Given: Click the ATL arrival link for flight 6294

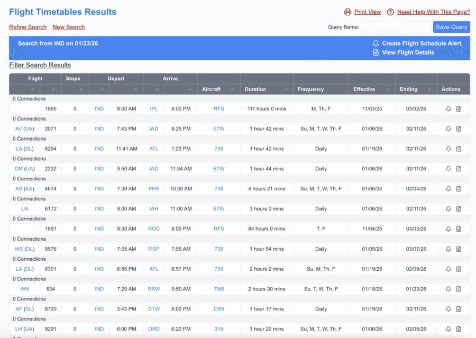Looking at the screenshot, I should point(153,149).
